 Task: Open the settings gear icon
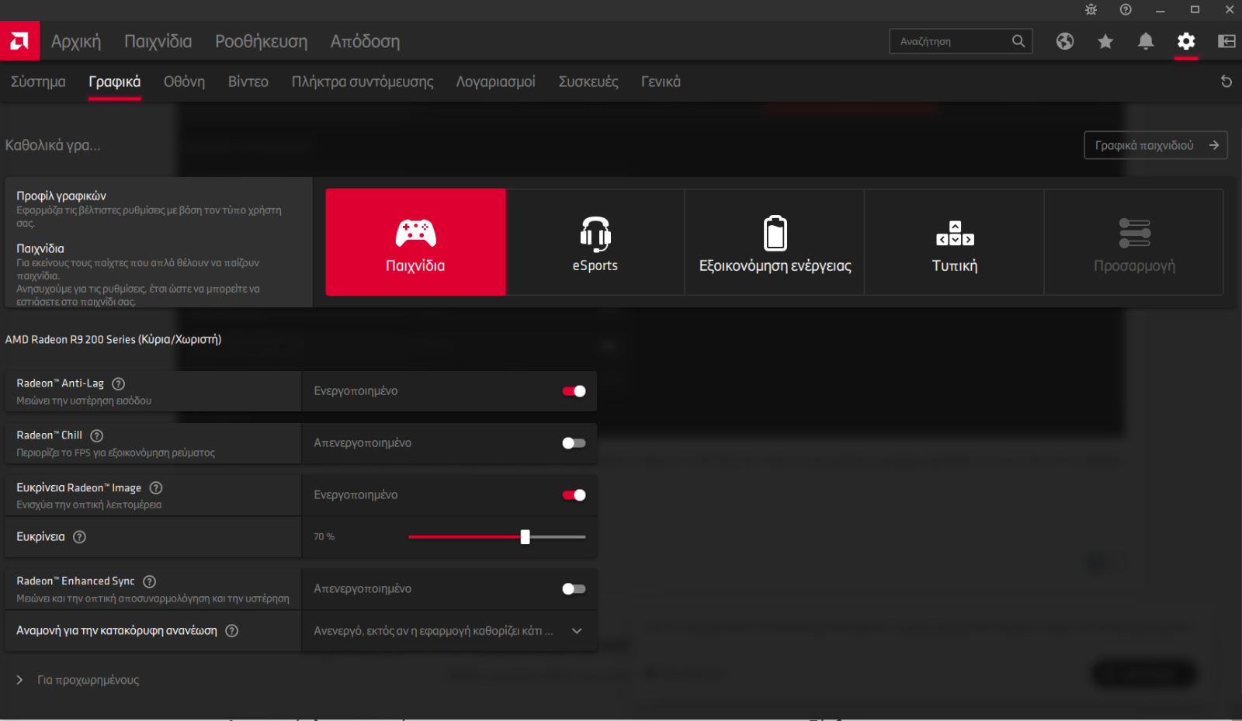click(x=1186, y=41)
